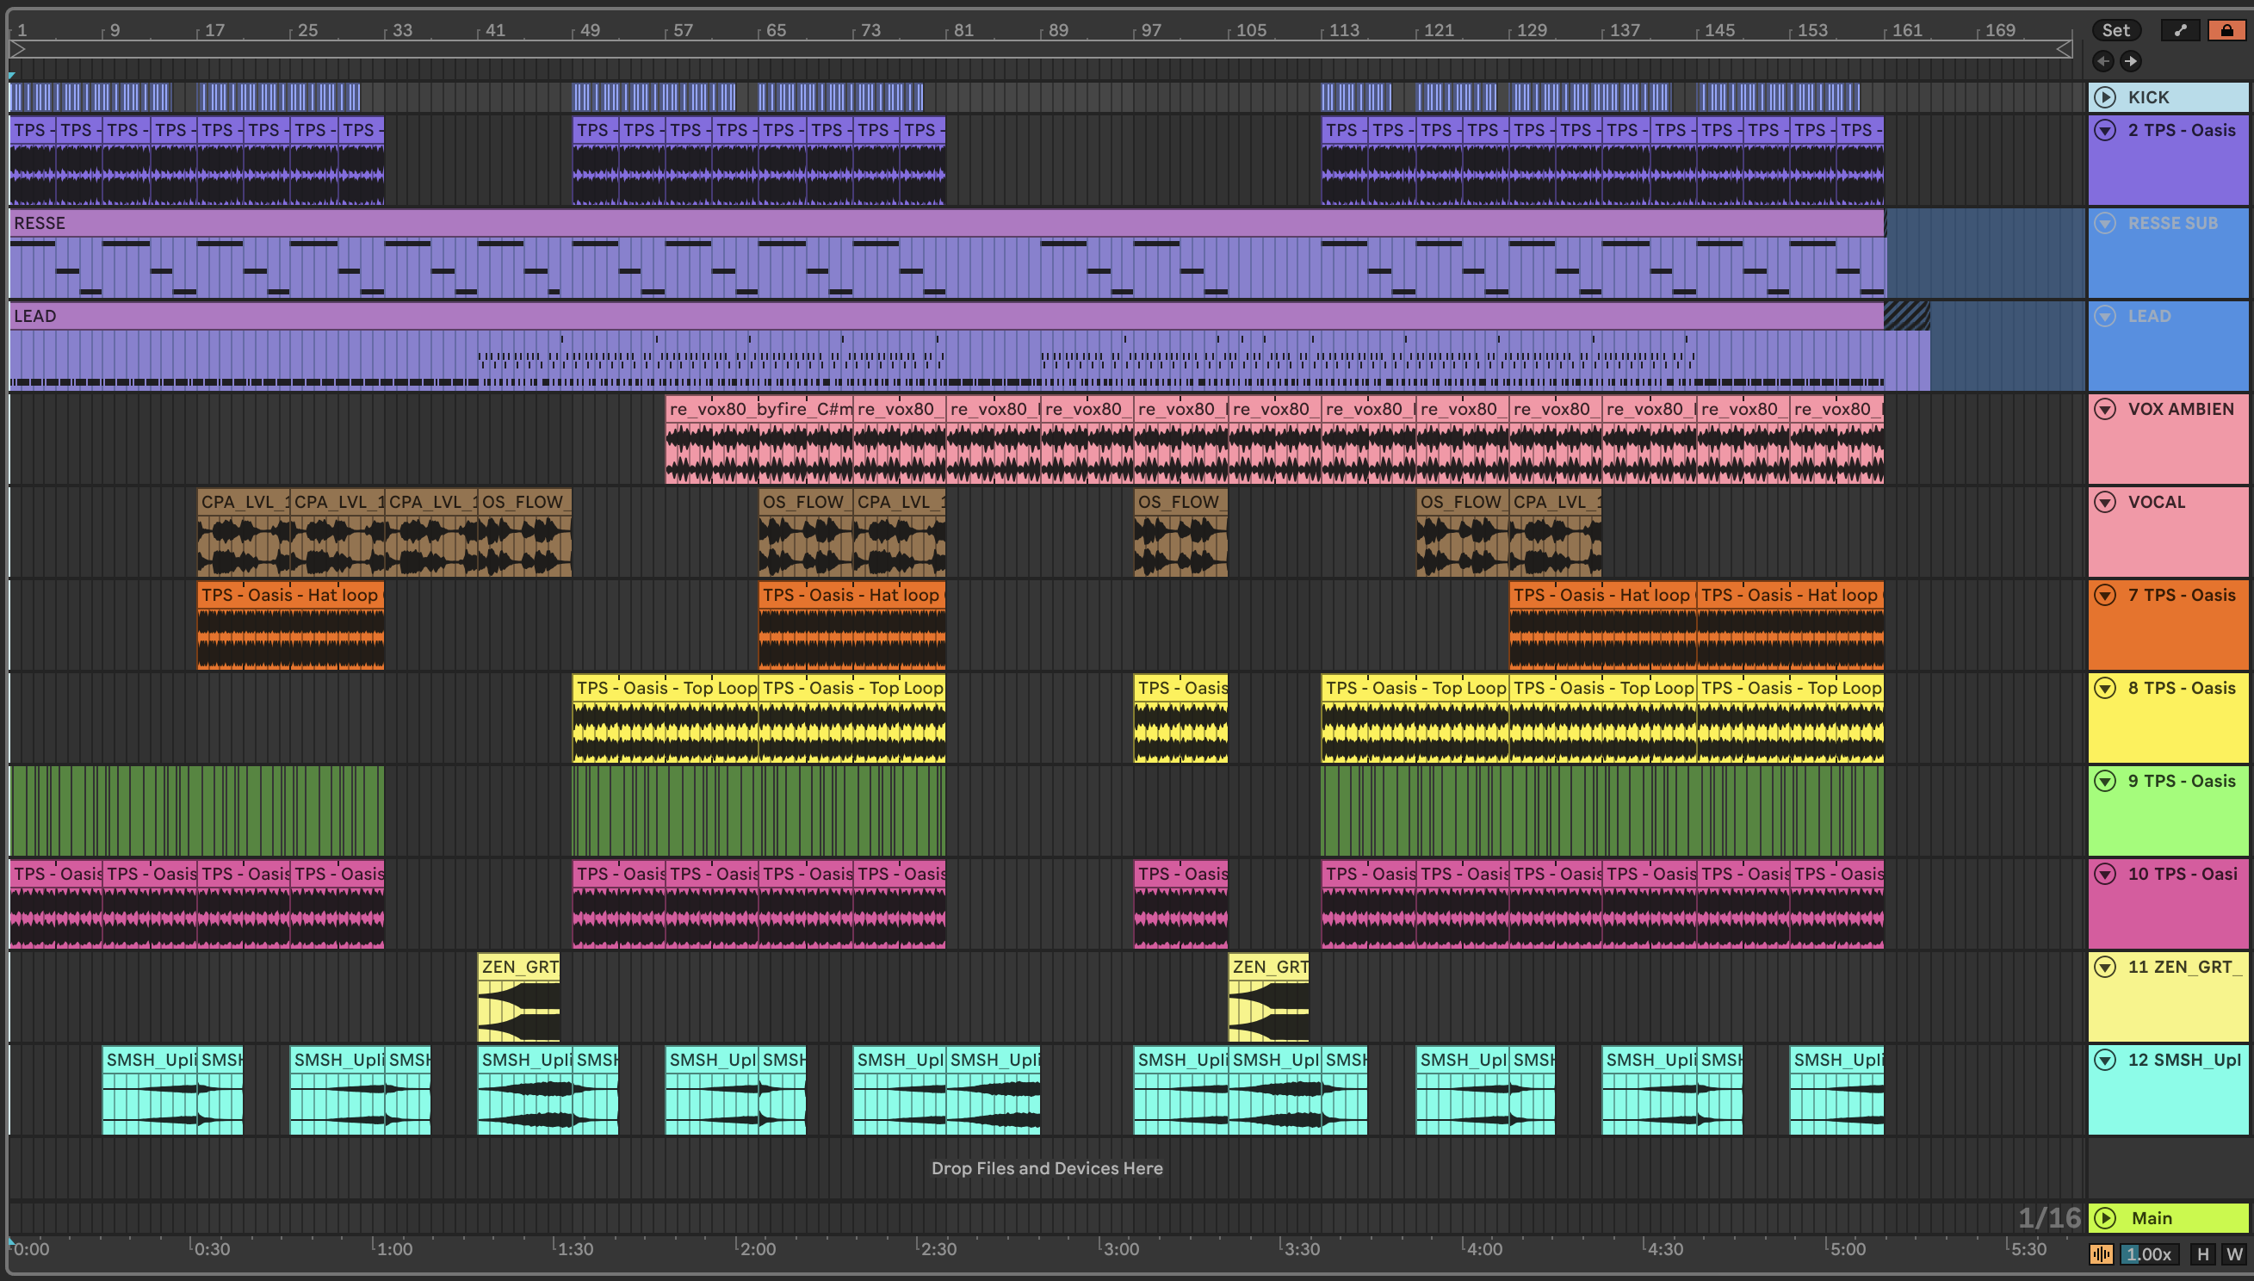This screenshot has width=2254, height=1281.
Task: Collapse the VOCAL track
Action: tap(2104, 503)
